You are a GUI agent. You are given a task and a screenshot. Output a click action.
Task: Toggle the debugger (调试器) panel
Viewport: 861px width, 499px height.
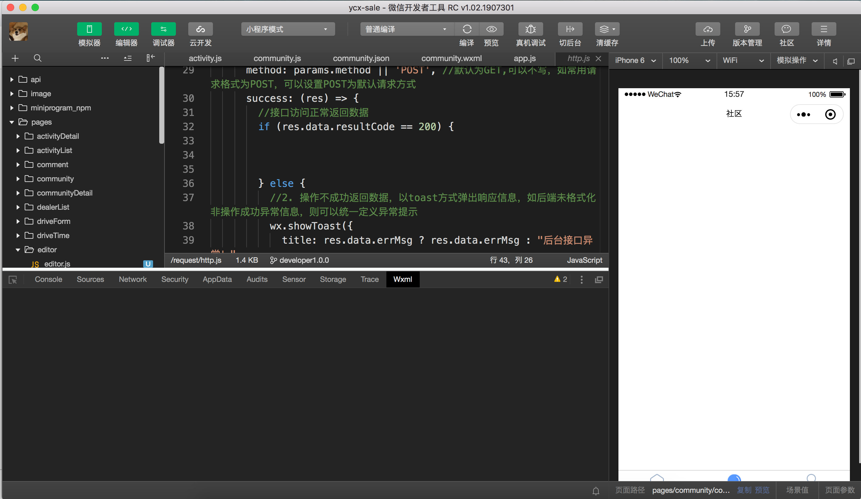tap(163, 29)
